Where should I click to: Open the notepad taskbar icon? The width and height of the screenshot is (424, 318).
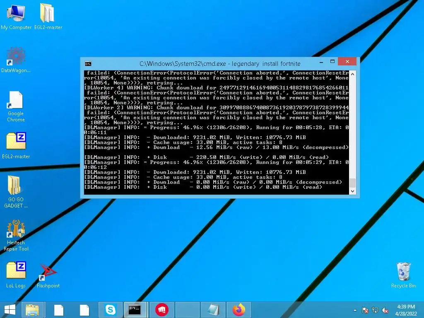click(214, 310)
